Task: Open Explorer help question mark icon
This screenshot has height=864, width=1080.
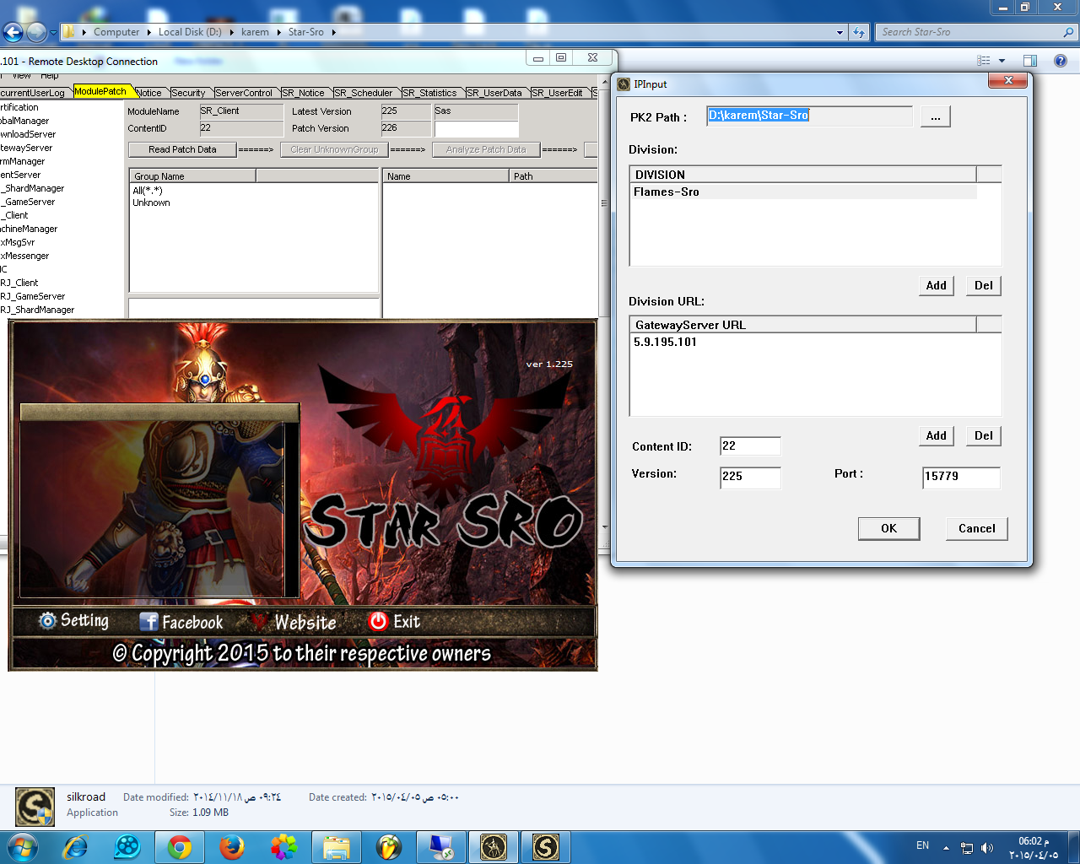Action: click(x=1061, y=61)
